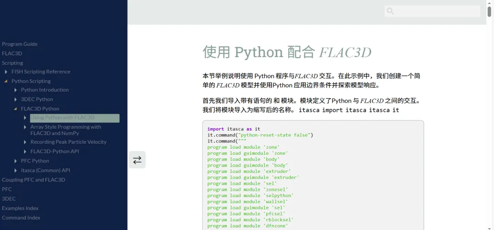Click code line load module 'rblocksel'
Viewport: 494px width, 230px height.
pyautogui.click(x=251, y=220)
